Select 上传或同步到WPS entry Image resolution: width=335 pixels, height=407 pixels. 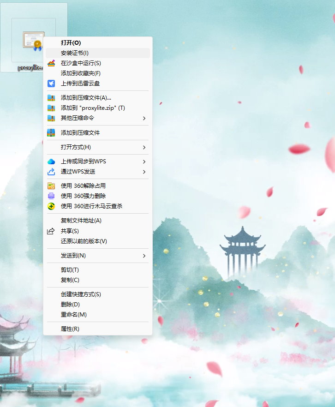97,162
